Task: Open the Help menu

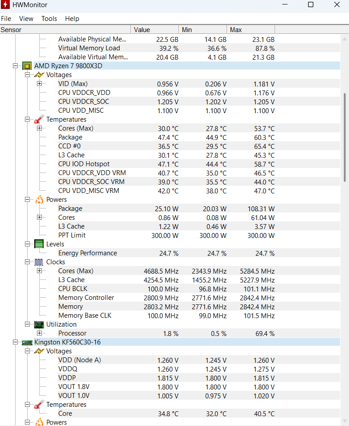Action: tap(72, 19)
